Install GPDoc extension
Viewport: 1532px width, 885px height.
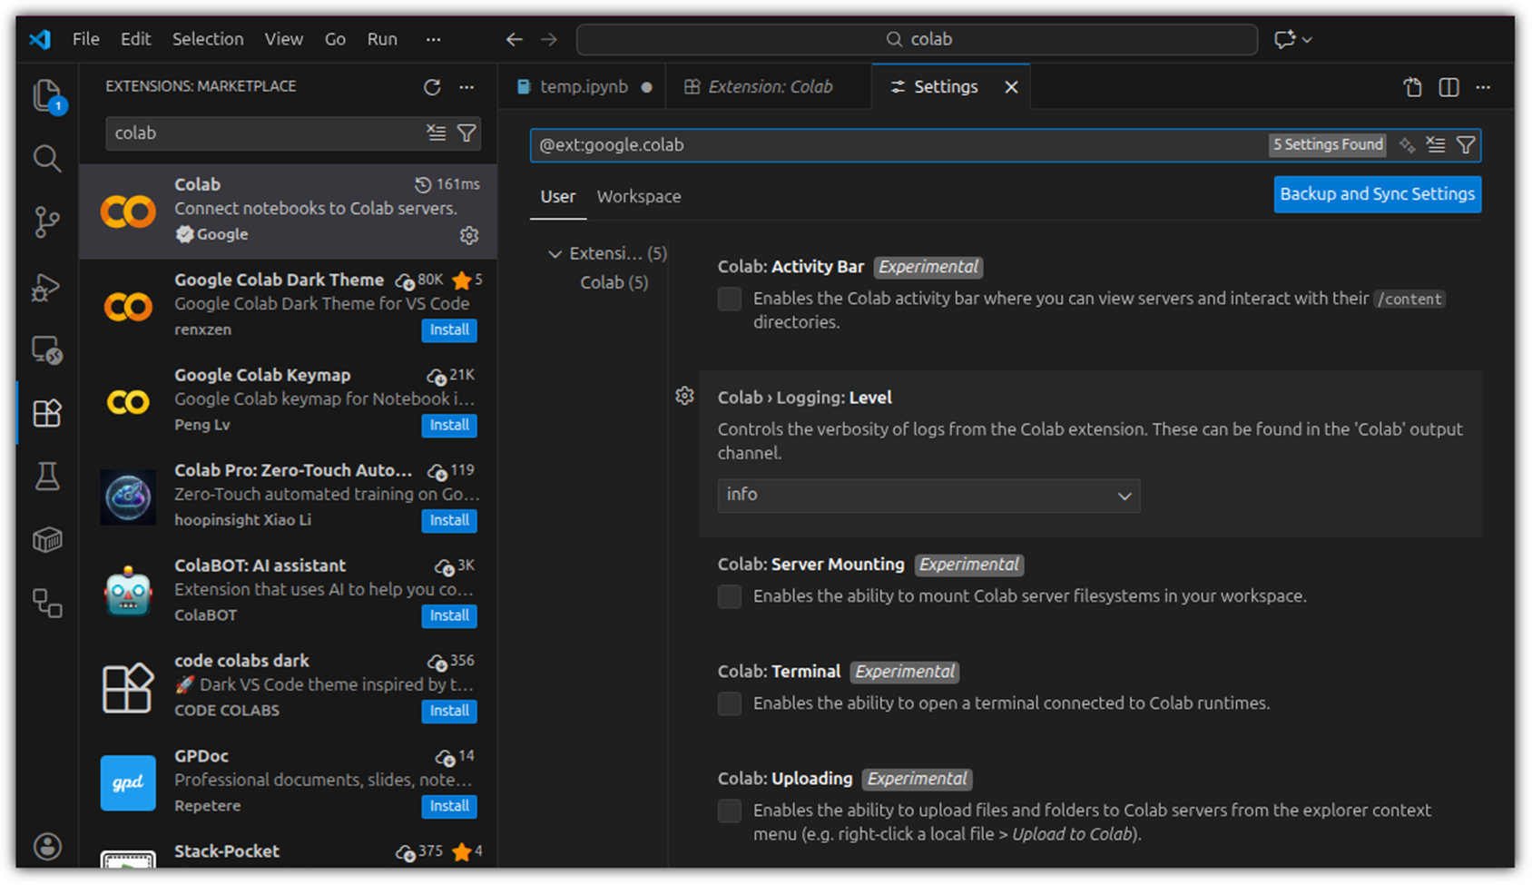tap(449, 807)
